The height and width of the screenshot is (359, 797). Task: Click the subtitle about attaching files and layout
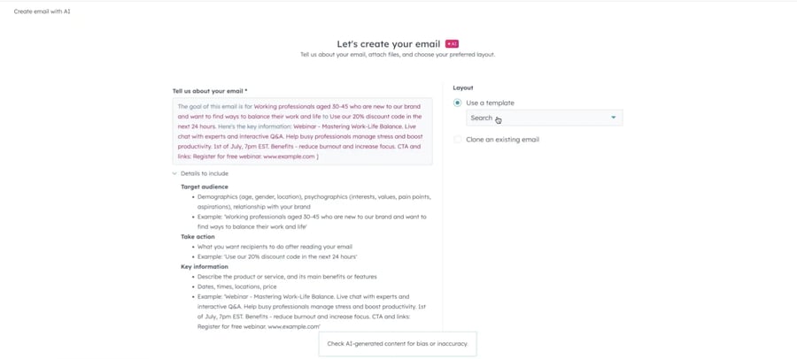click(x=397, y=55)
